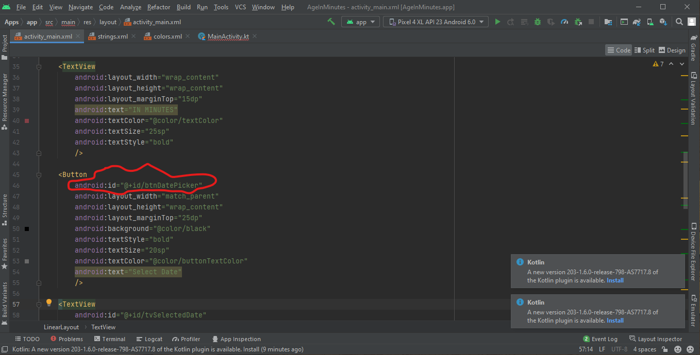
Task: Open the Terminal tool window
Action: 110,339
